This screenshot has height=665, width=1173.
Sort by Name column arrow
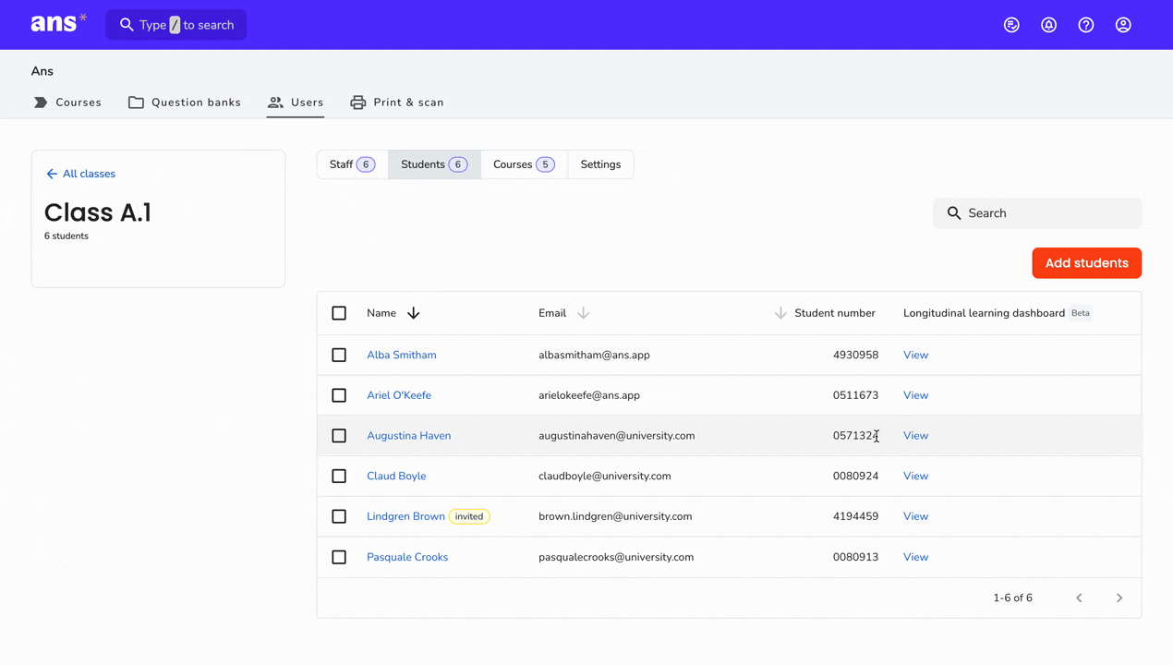(x=414, y=313)
